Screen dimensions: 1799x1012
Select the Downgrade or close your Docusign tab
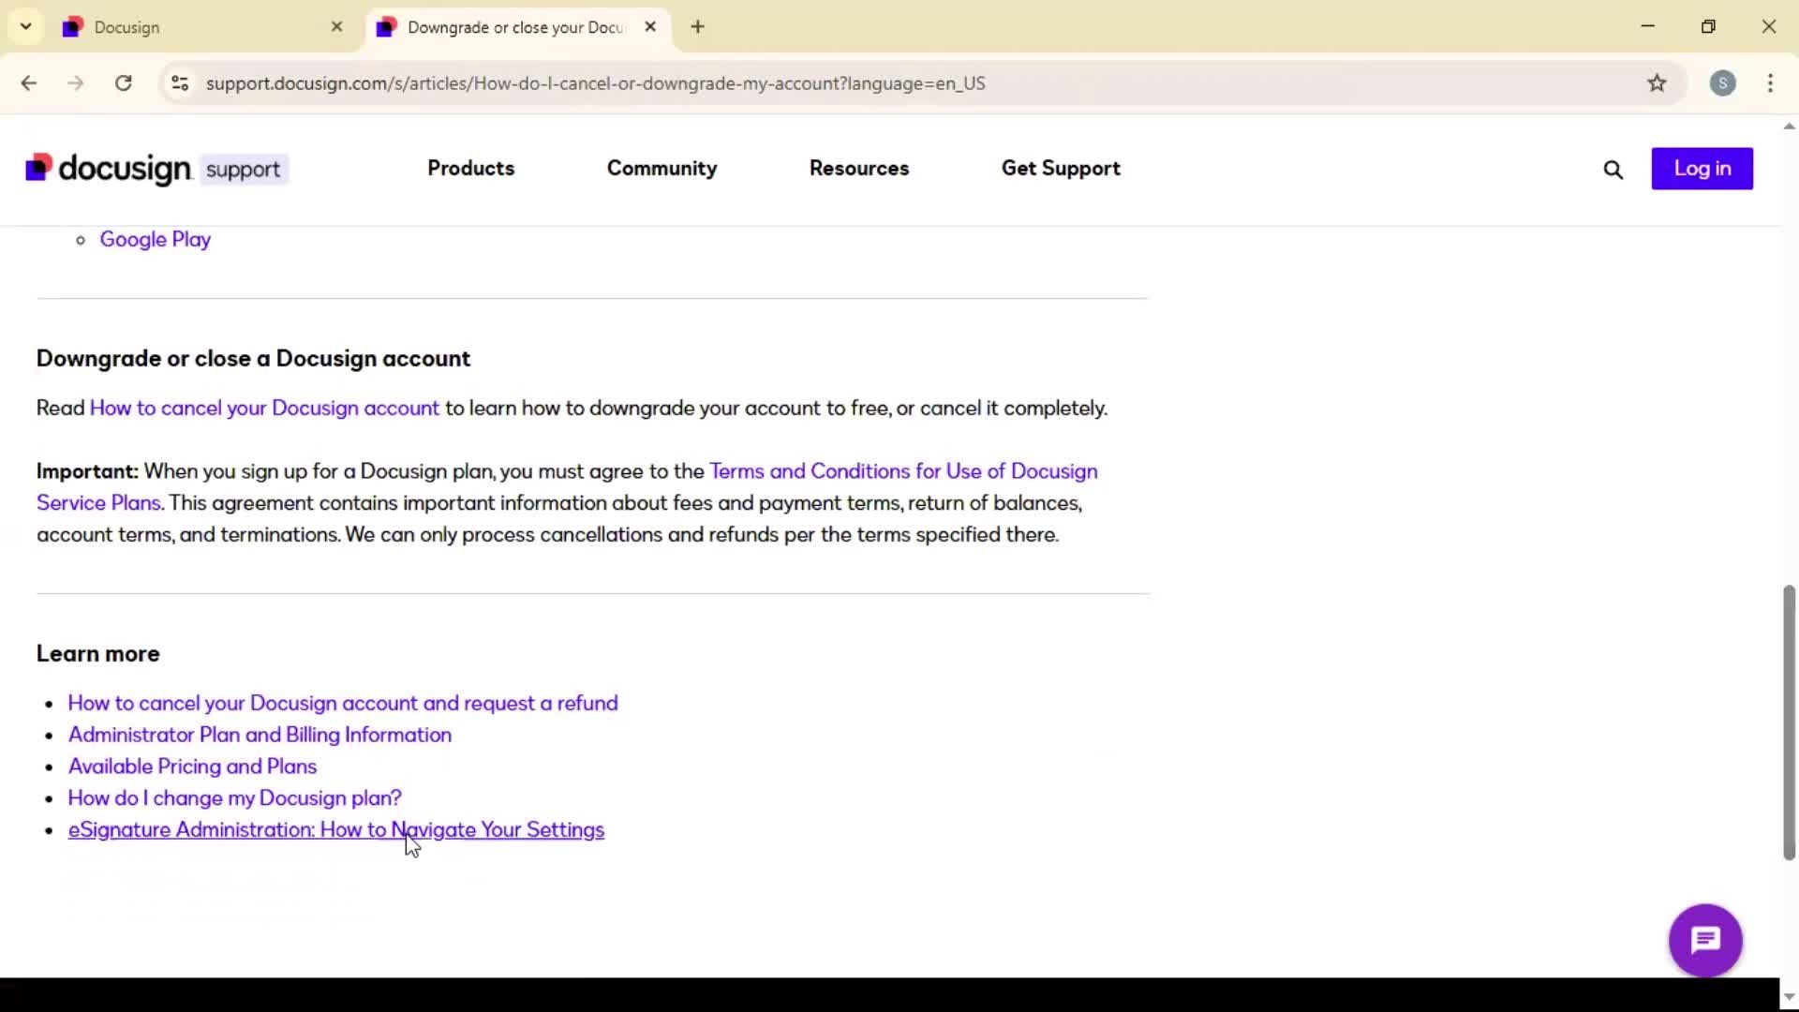point(516,27)
